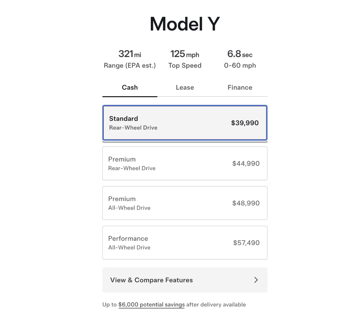Viewport: 358px width, 335px height.
Task: Pick the Performance All-Wheel Drive trim
Action: point(184,243)
